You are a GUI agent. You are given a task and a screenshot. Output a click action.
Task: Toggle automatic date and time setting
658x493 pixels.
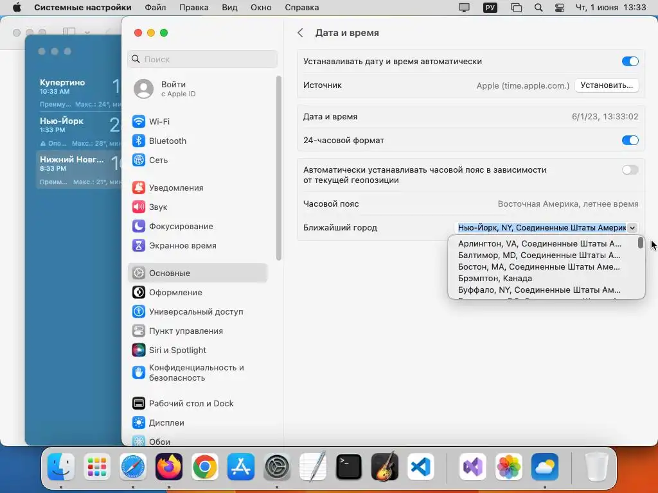(630, 61)
